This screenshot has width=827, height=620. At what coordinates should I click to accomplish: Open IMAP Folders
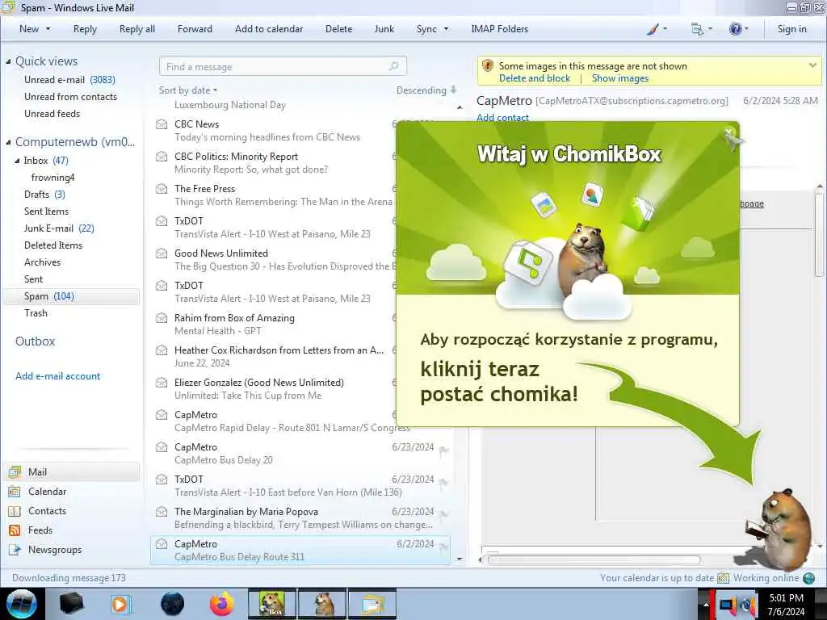point(499,29)
